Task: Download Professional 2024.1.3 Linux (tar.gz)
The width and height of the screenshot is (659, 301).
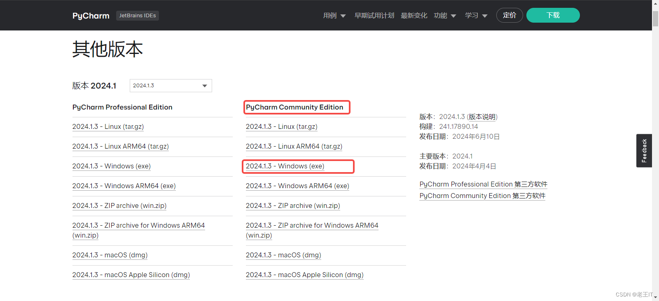Action: (108, 127)
